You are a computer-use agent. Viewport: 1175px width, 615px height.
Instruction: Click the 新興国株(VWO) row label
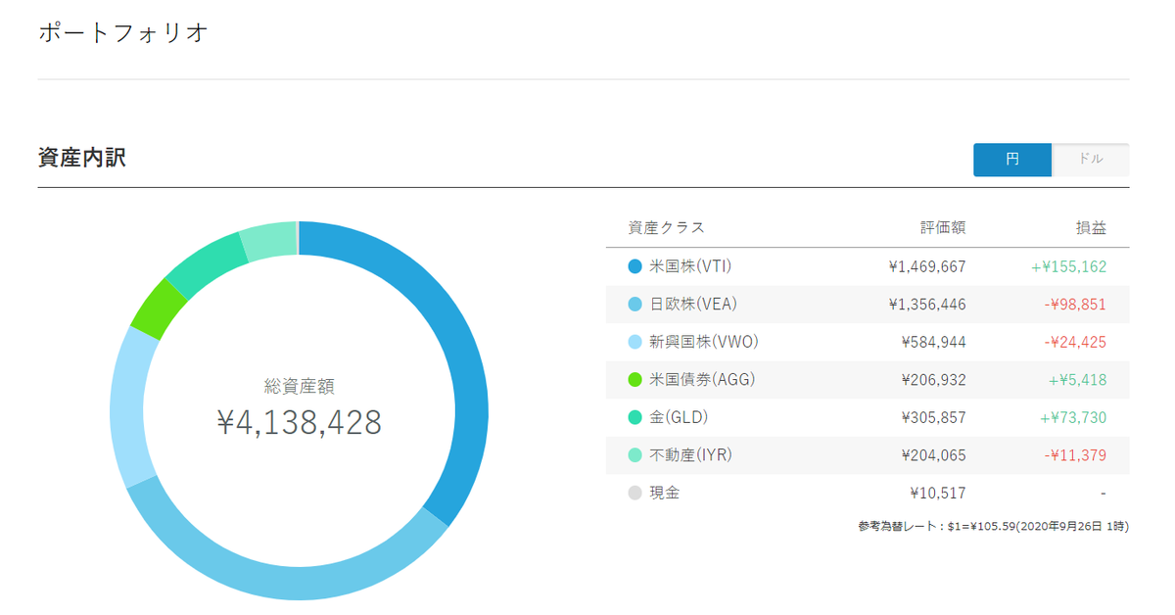click(704, 342)
